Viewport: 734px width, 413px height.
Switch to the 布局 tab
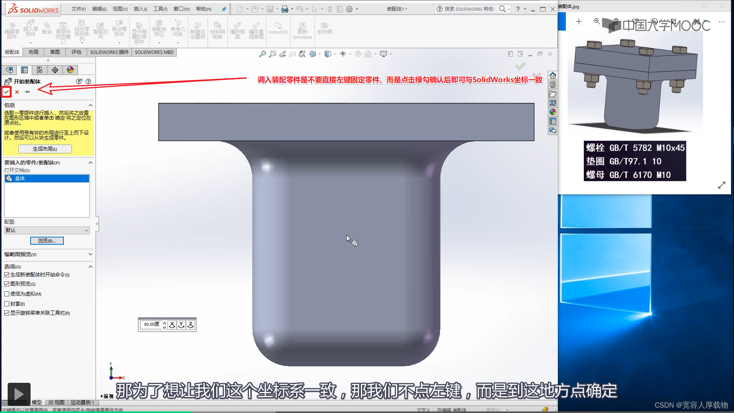tap(34, 52)
